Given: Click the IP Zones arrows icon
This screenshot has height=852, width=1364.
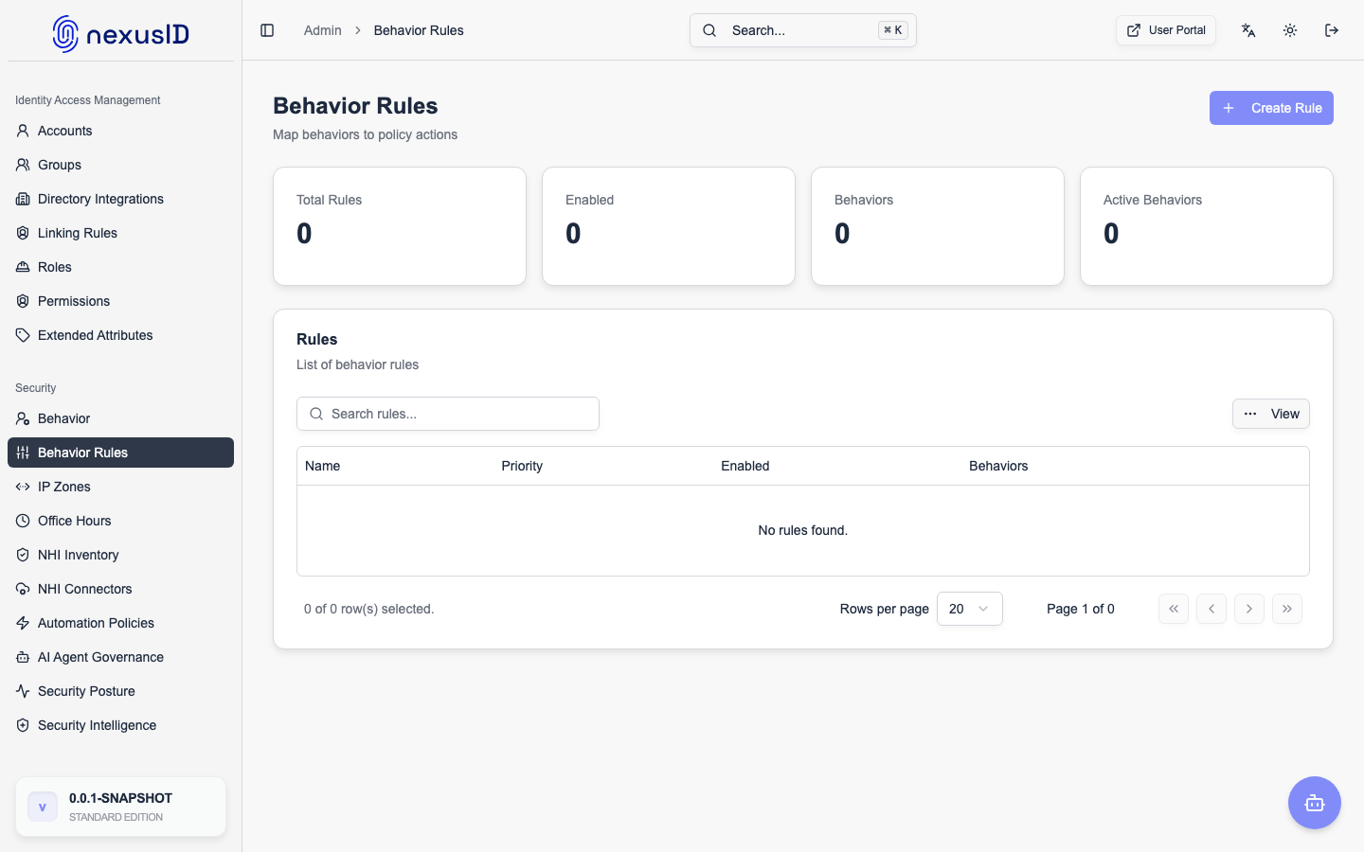Looking at the screenshot, I should coord(23,487).
